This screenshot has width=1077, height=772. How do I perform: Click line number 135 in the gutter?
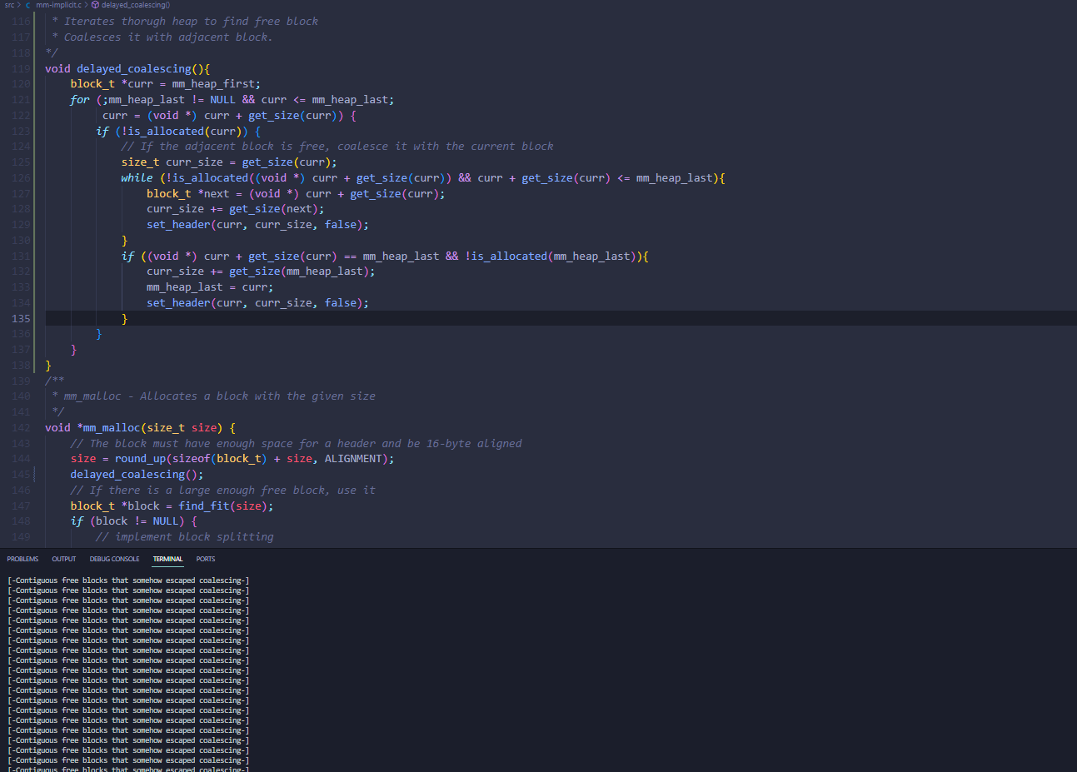21,319
